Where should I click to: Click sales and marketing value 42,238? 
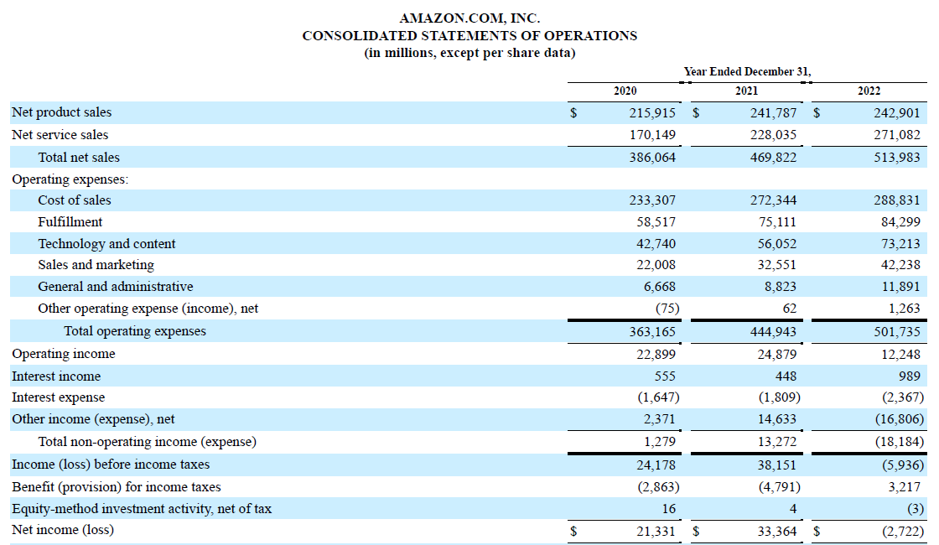[x=900, y=265]
